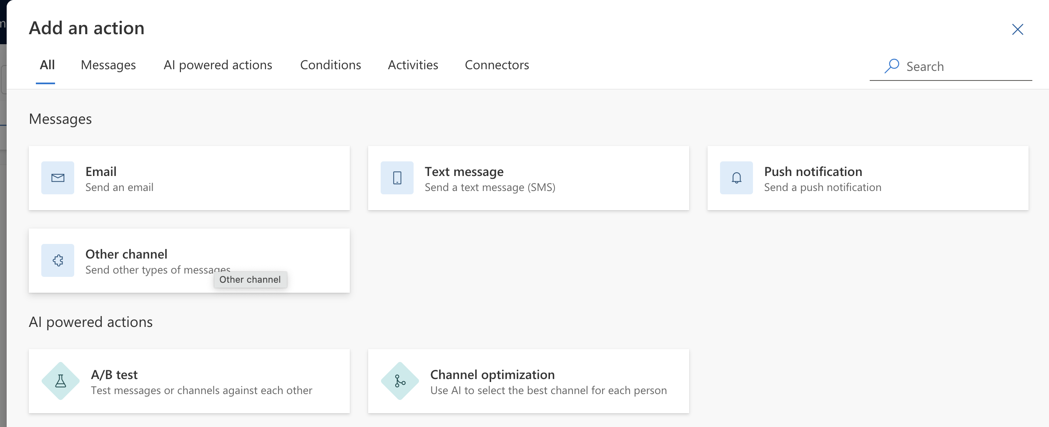The image size is (1049, 427).
Task: Click the 'Other channel' tooltip
Action: point(250,279)
